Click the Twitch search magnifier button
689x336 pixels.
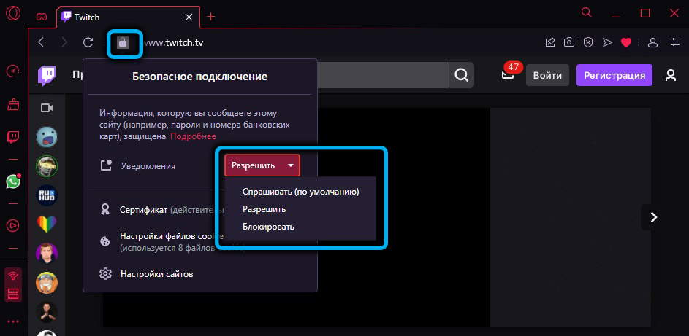click(461, 74)
